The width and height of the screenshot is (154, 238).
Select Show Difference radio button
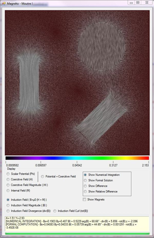tap(85, 186)
